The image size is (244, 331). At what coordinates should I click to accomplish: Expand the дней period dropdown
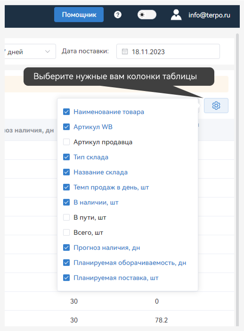pos(30,51)
